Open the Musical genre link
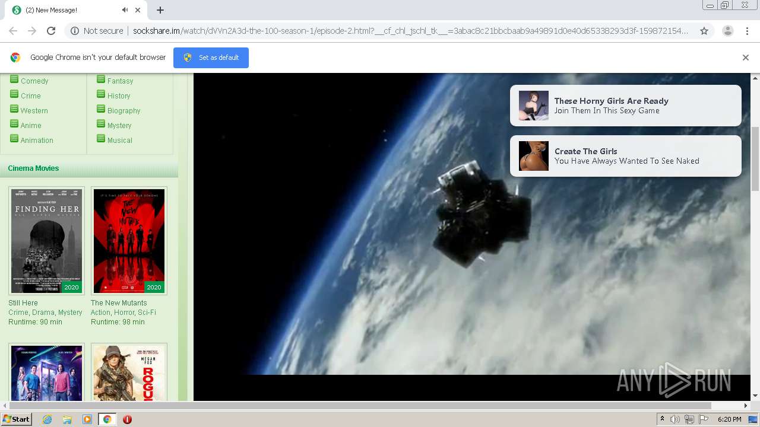760x427 pixels. pyautogui.click(x=120, y=141)
